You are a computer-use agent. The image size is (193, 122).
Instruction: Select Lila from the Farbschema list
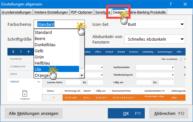[x=56, y=69]
